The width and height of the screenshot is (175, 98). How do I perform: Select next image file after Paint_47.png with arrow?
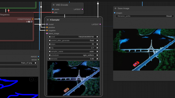point(35,63)
